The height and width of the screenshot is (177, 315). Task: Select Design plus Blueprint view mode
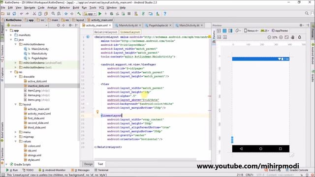[x=230, y=30]
